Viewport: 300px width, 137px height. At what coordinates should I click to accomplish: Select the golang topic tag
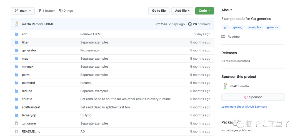(x=238, y=27)
